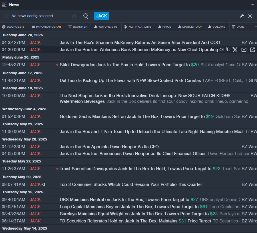Copy the Shannon McKinney headline
Image resolution: width=257 pixels, height=233 pixels.
(x=228, y=49)
